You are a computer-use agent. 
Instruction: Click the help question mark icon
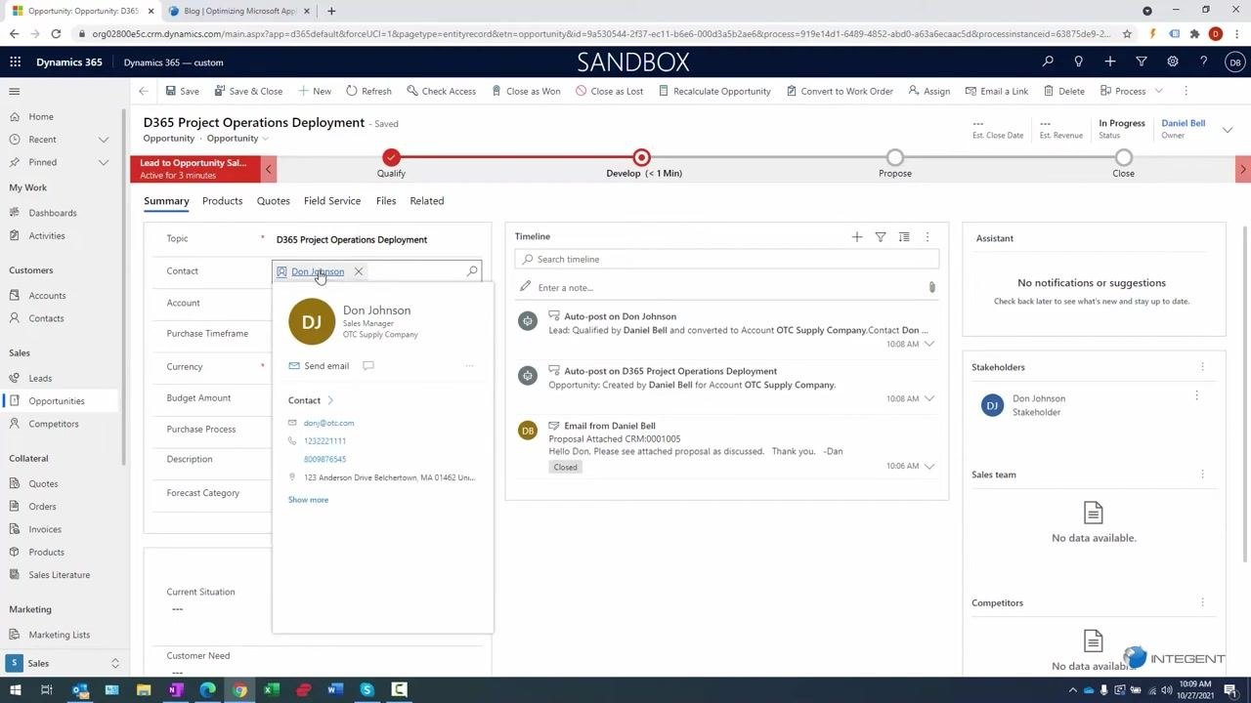pyautogui.click(x=1203, y=62)
